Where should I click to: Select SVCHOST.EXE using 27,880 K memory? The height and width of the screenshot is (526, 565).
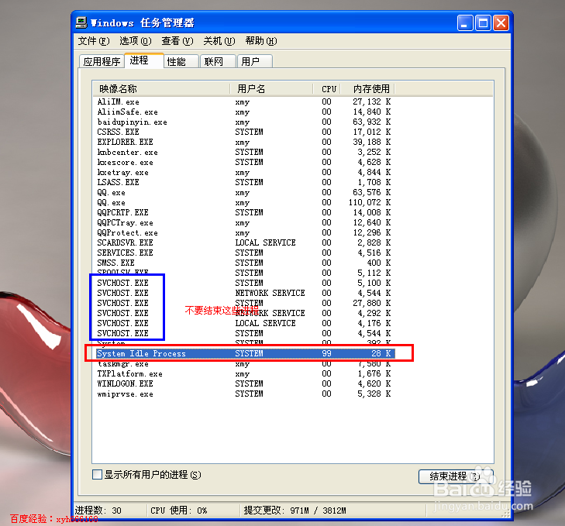[x=244, y=304]
